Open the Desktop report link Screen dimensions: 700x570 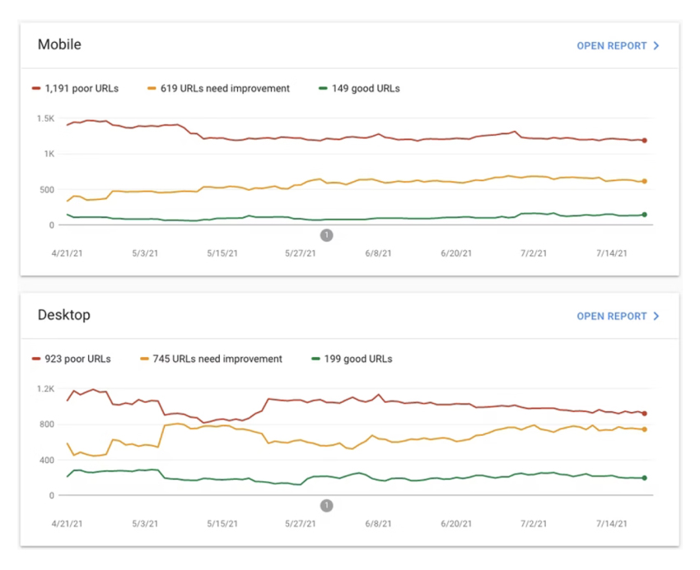pos(611,316)
